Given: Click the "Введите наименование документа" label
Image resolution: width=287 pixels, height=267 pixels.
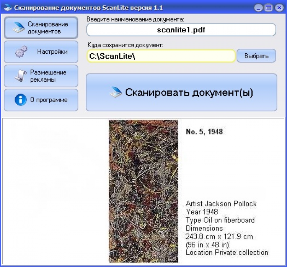Looking at the screenshot, I should pos(135,19).
